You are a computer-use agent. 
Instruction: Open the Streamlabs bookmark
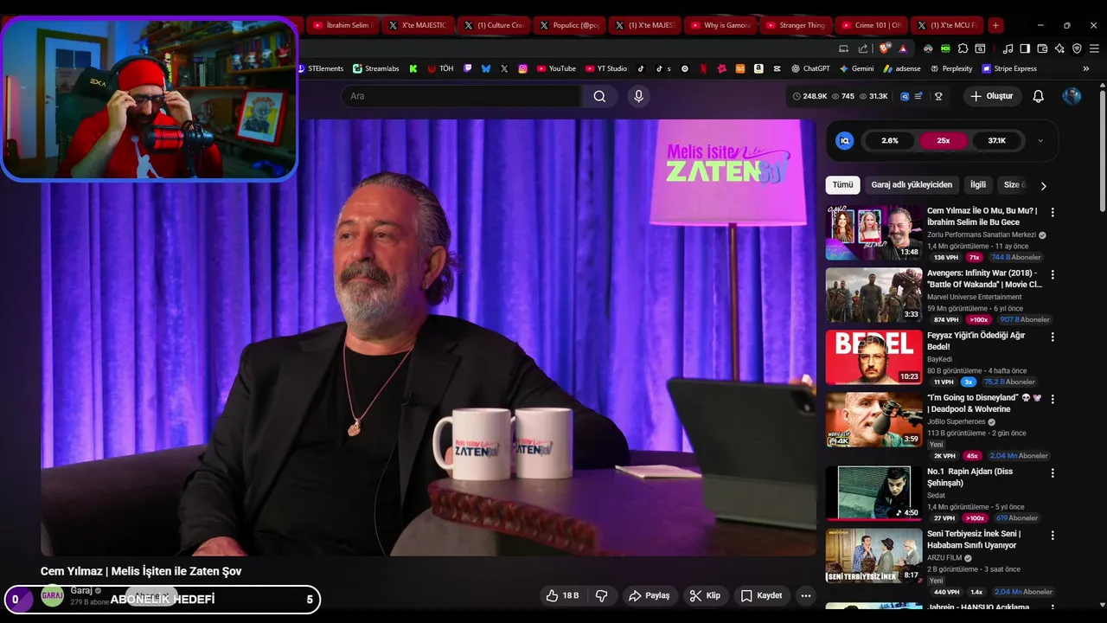(375, 68)
